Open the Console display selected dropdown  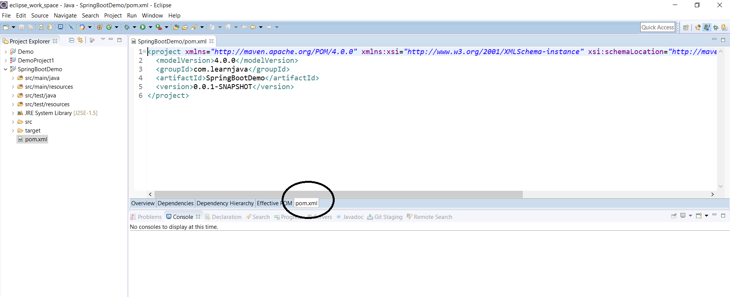690,216
